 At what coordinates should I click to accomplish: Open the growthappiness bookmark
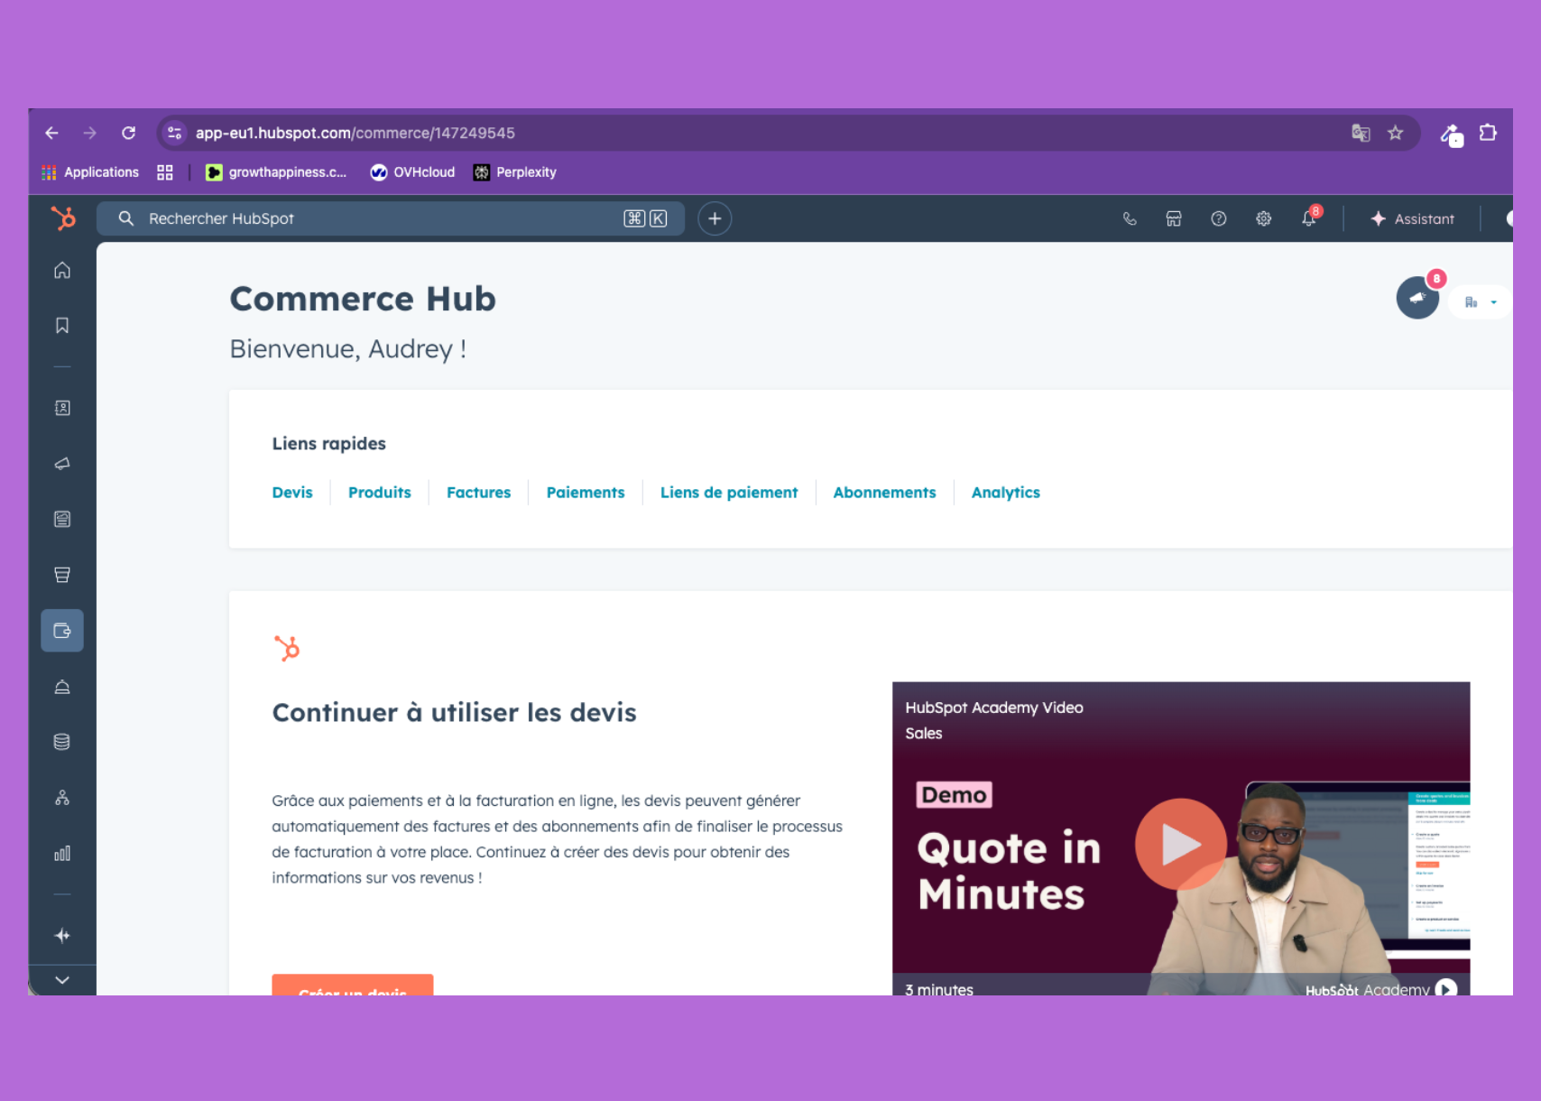(276, 172)
